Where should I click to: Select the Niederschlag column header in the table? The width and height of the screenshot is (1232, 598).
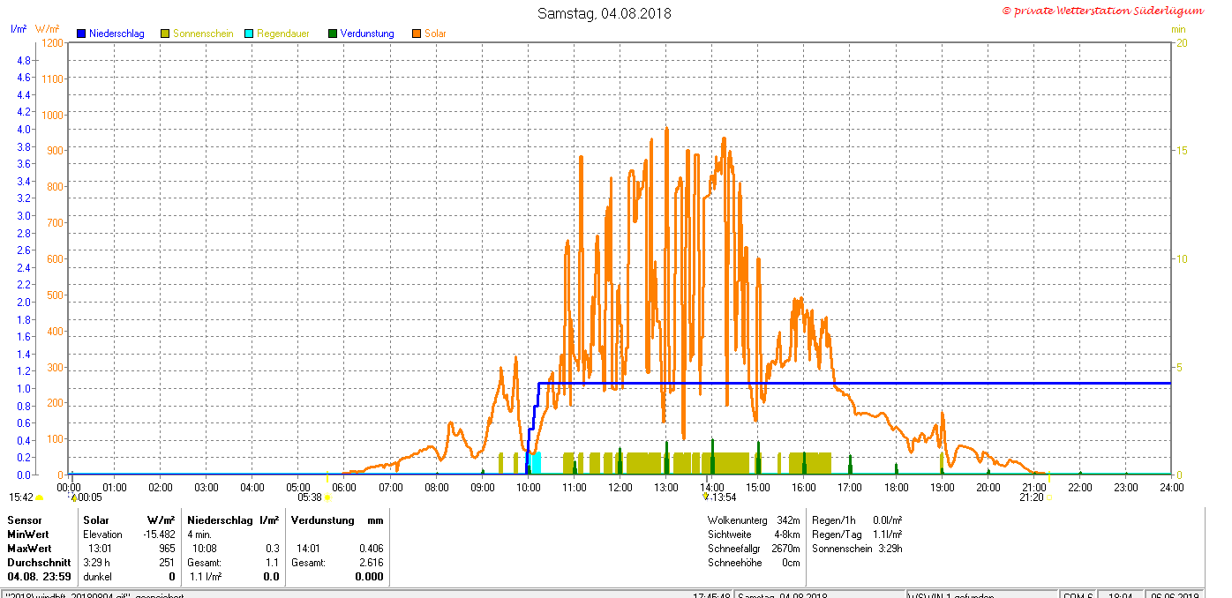pyautogui.click(x=217, y=520)
